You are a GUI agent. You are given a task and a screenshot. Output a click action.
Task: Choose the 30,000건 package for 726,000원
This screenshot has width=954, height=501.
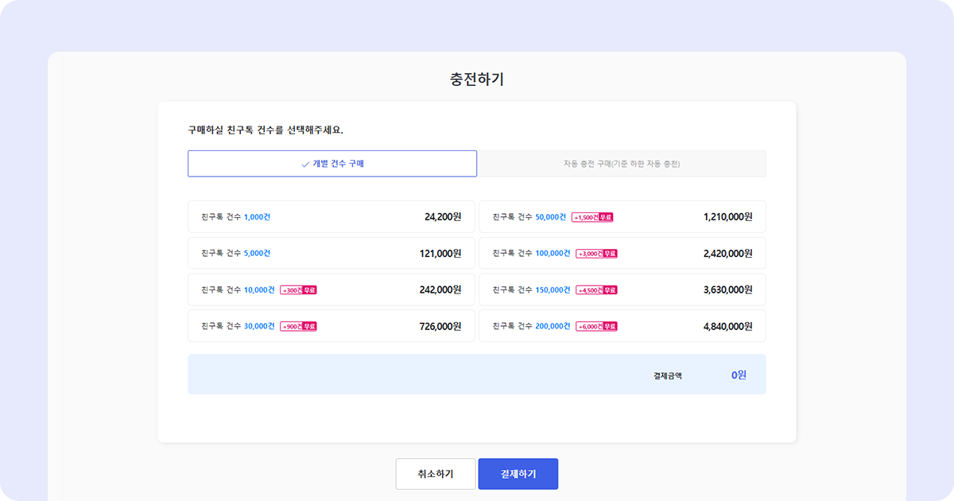click(332, 326)
